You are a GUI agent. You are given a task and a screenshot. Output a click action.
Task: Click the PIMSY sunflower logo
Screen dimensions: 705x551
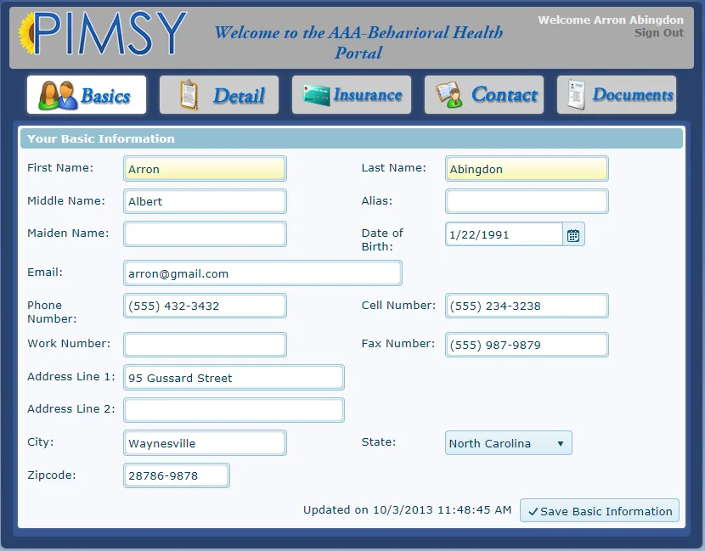[103, 33]
